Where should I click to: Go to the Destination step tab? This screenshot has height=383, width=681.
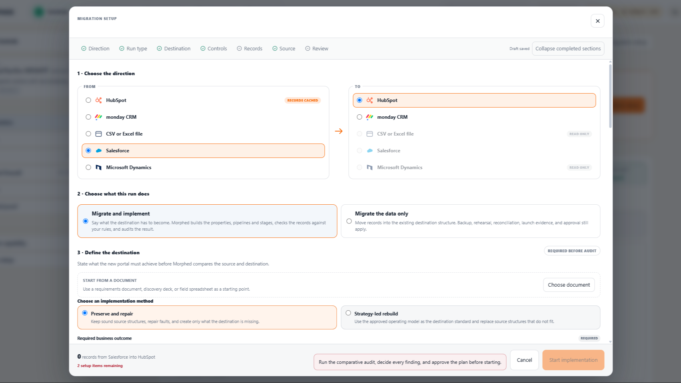(x=174, y=49)
